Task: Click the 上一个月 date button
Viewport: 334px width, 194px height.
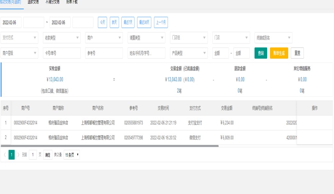Action: click(x=161, y=22)
